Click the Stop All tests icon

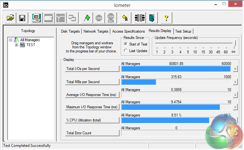[x=111, y=18]
